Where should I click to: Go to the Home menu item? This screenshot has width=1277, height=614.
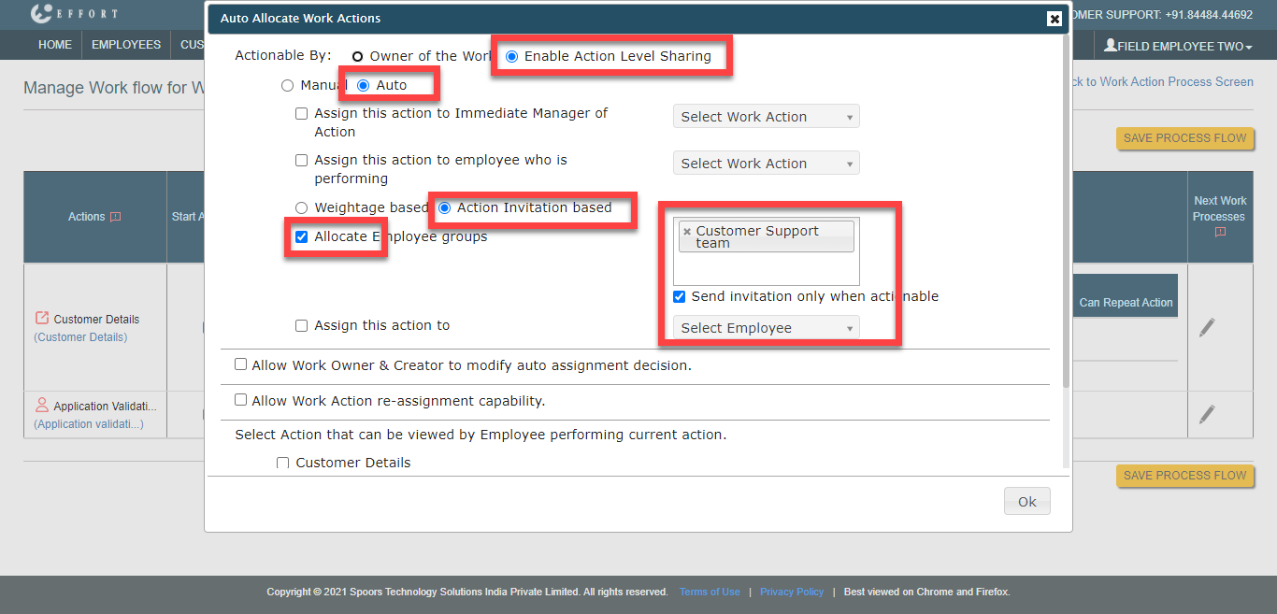(55, 45)
